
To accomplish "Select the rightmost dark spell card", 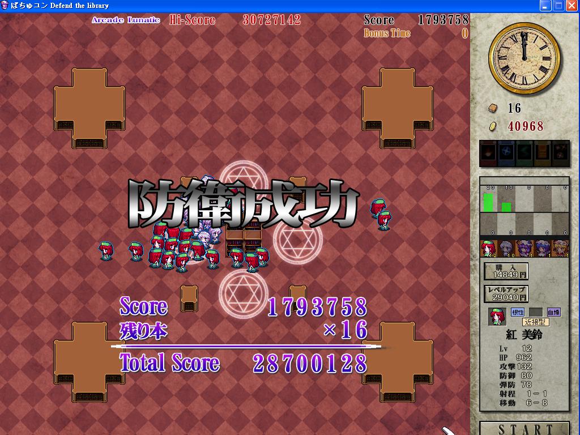I will click(560, 153).
